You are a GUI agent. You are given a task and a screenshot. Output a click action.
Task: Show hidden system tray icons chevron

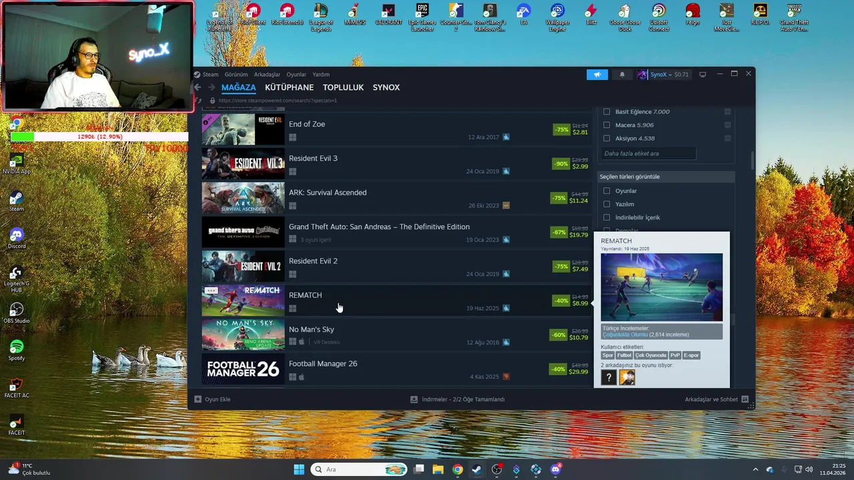(x=755, y=469)
